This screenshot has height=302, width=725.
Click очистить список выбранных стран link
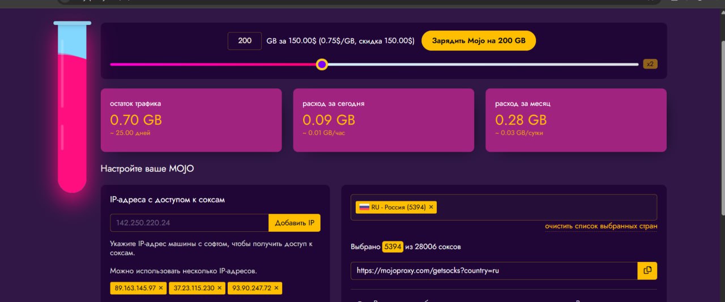click(x=601, y=226)
